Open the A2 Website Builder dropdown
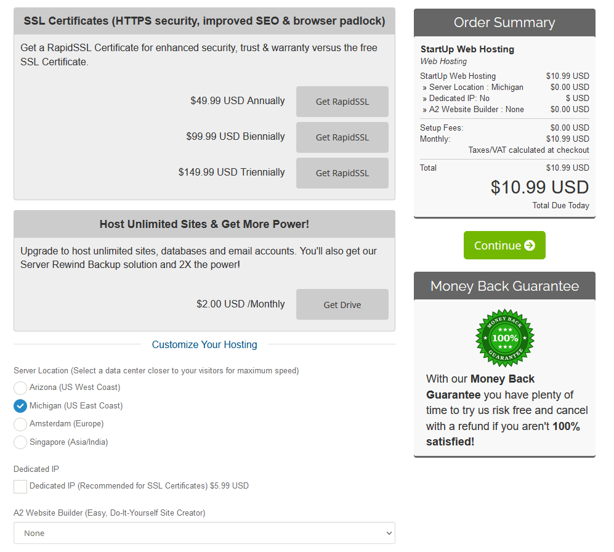Screen dimensions: 614x552 tap(204, 533)
